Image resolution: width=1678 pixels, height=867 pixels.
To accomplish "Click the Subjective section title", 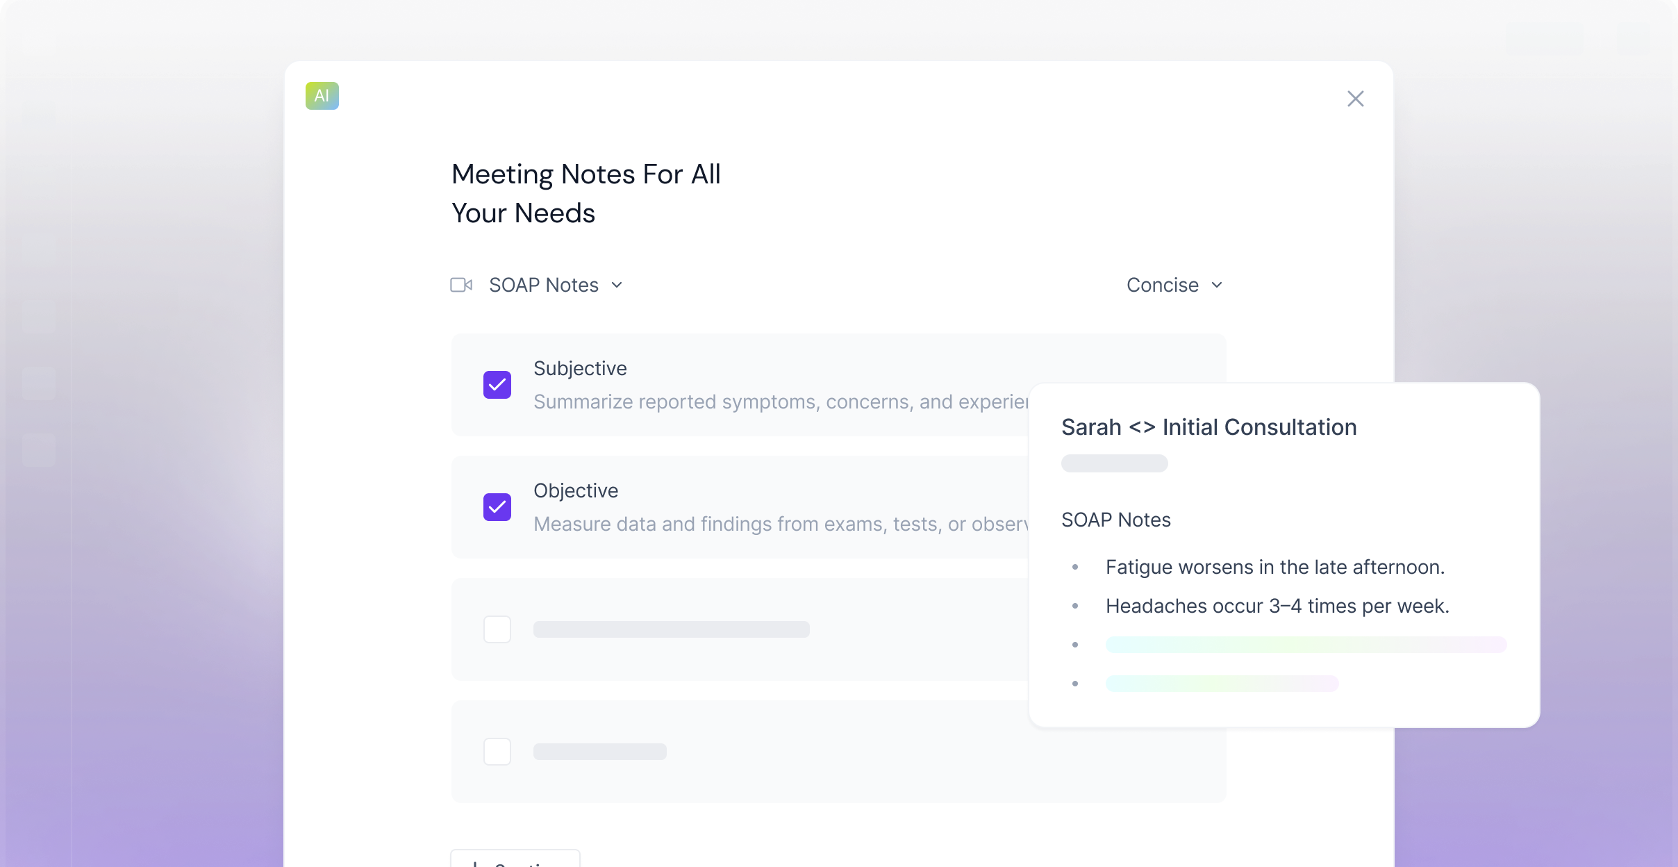I will (x=580, y=368).
